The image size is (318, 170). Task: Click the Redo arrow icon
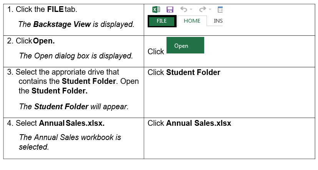pos(202,9)
